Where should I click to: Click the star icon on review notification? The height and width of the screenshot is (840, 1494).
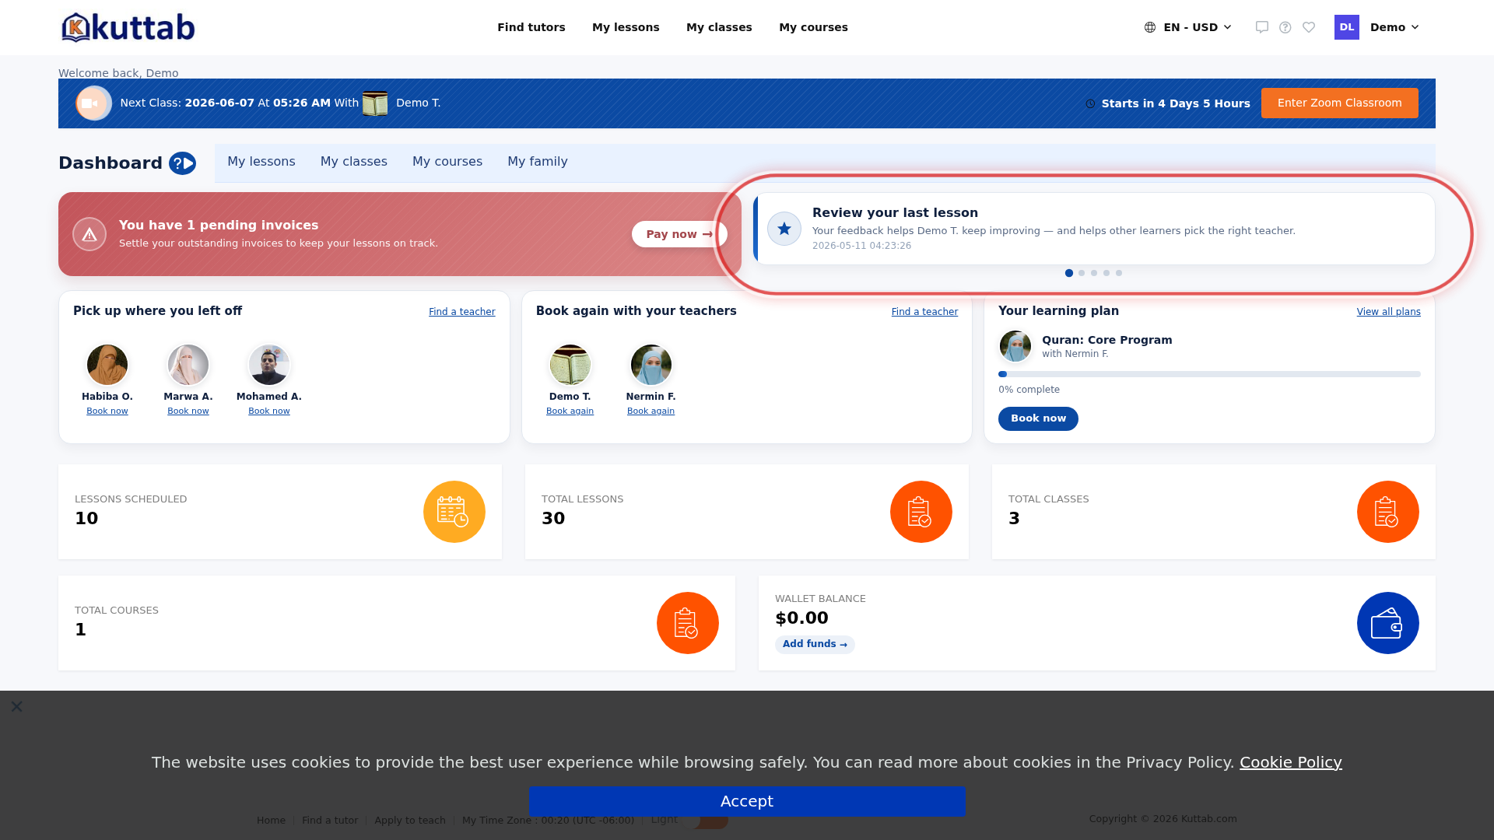click(784, 229)
